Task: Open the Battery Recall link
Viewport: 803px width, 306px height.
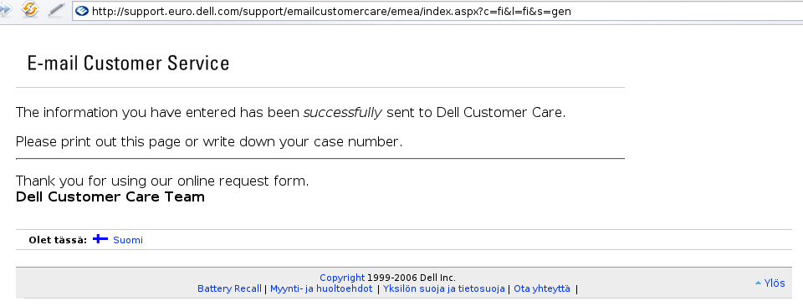Action: click(229, 288)
